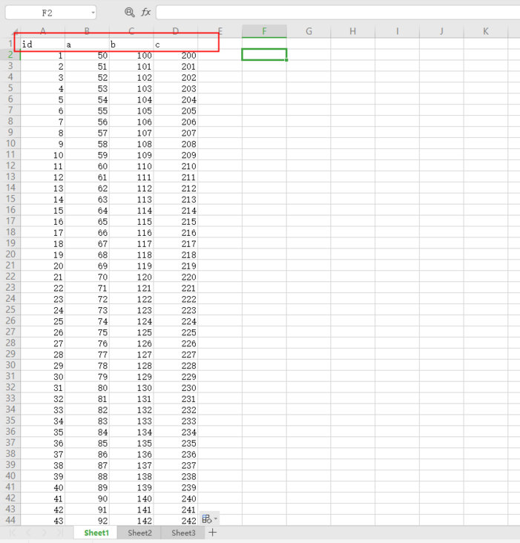This screenshot has height=543, width=520.
Task: Click header cell 'a' in row 1
Action: click(87, 44)
